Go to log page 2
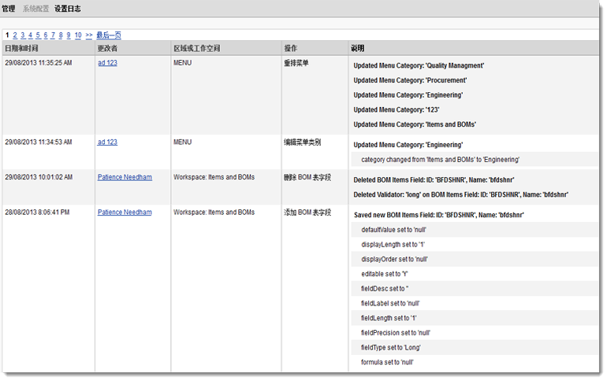Viewport: 607px width, 381px height. pos(15,35)
